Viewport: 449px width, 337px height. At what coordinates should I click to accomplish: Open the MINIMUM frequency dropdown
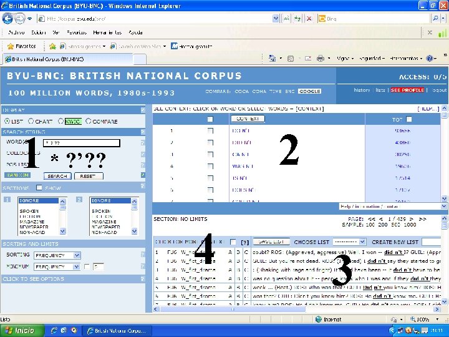click(57, 267)
